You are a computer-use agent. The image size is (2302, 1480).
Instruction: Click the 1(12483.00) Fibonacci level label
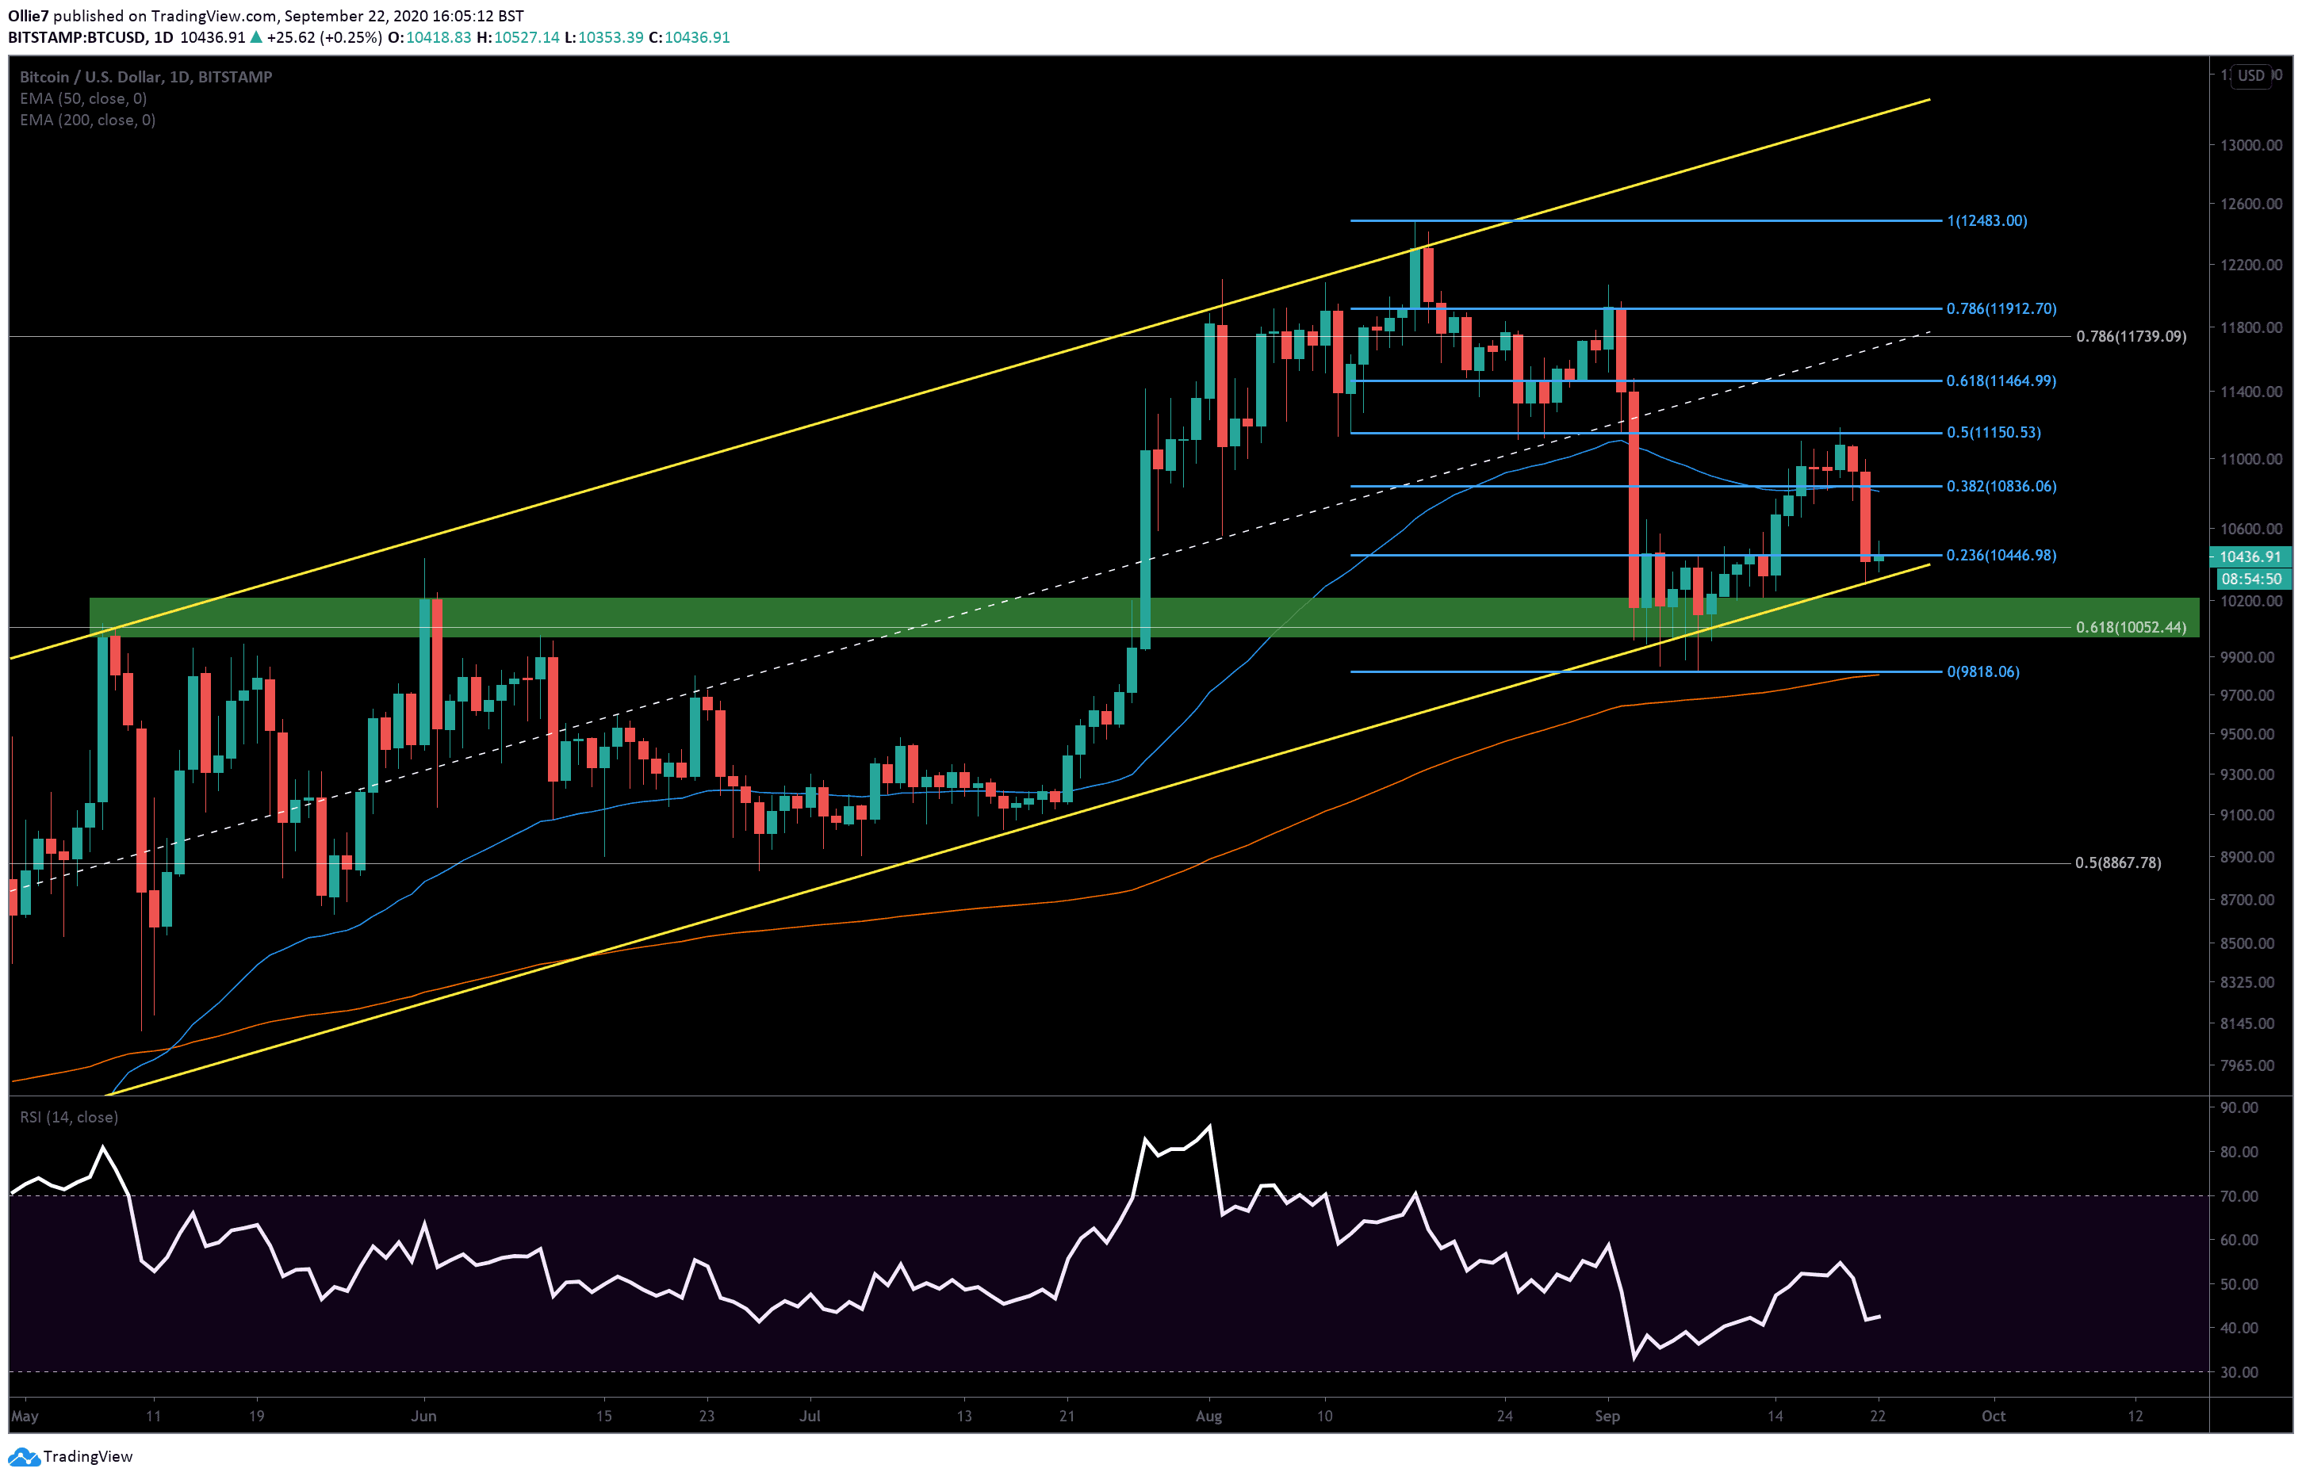click(1986, 221)
